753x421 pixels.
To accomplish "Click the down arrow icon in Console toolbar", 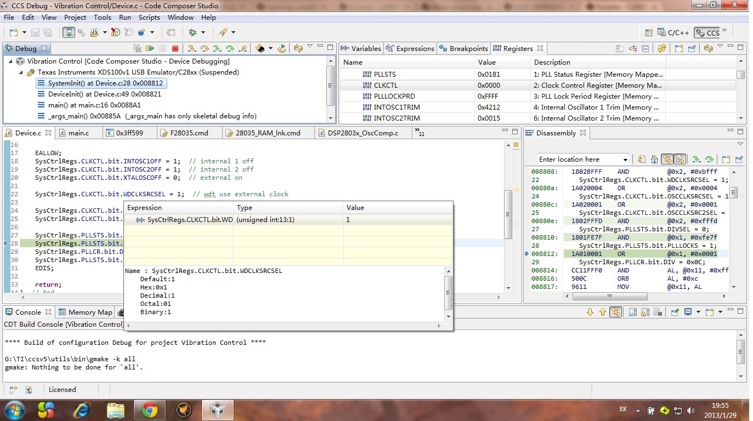I will 590,312.
